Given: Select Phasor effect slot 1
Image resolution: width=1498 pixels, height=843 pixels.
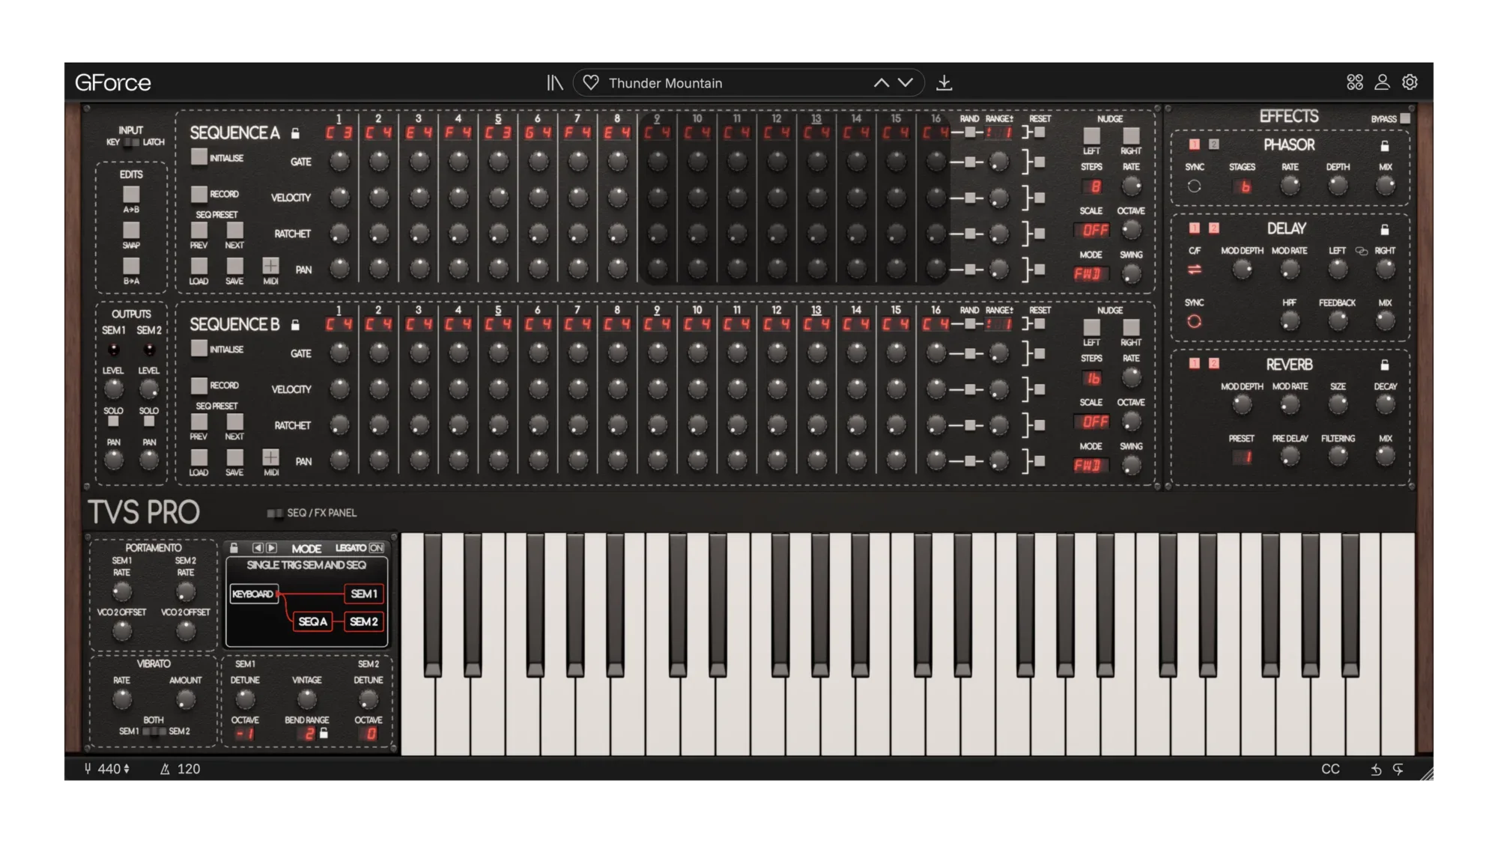Looking at the screenshot, I should pos(1195,144).
